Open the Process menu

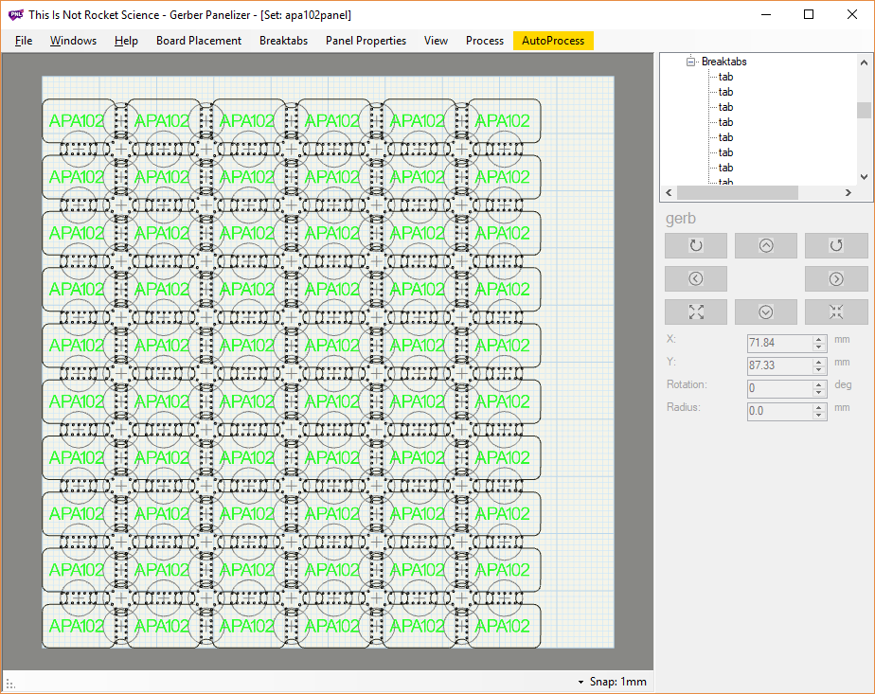(x=485, y=41)
